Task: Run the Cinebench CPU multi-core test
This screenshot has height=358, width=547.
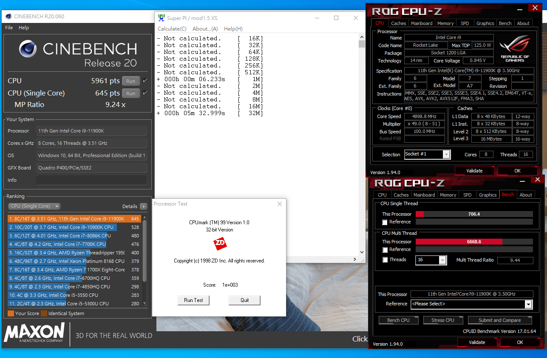Action: [131, 81]
